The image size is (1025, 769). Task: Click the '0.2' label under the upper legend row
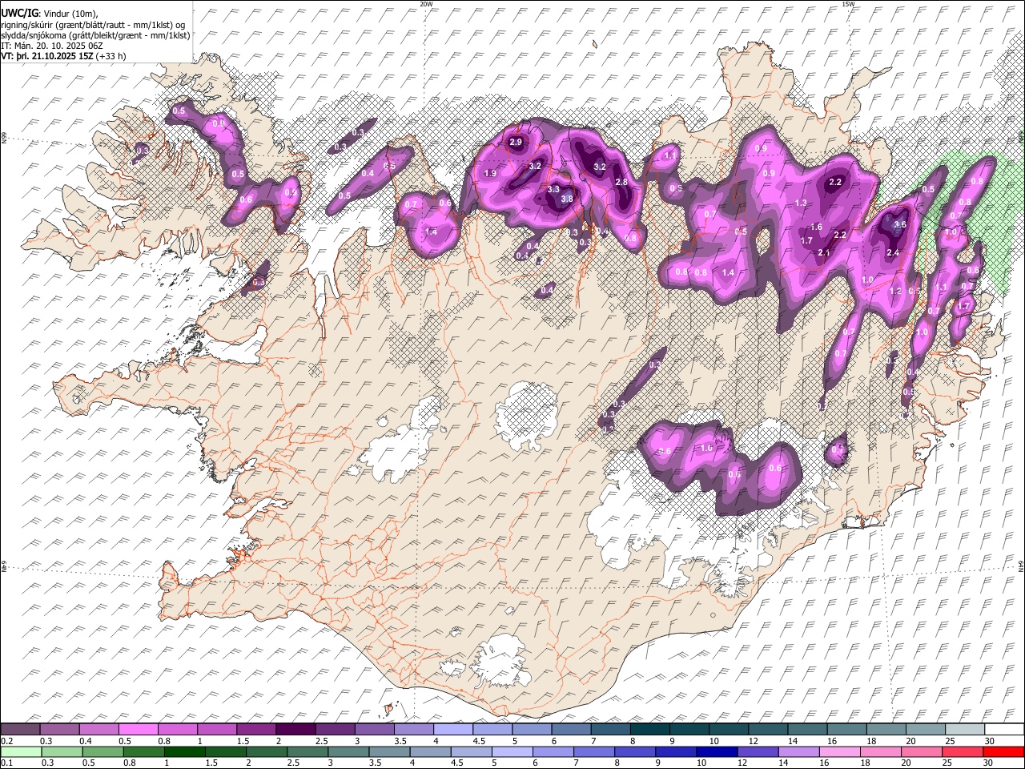click(x=6, y=741)
